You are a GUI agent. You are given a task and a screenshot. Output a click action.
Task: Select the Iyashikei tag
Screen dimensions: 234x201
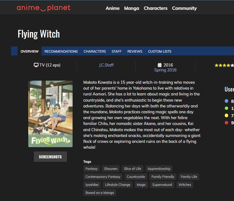coord(92,185)
